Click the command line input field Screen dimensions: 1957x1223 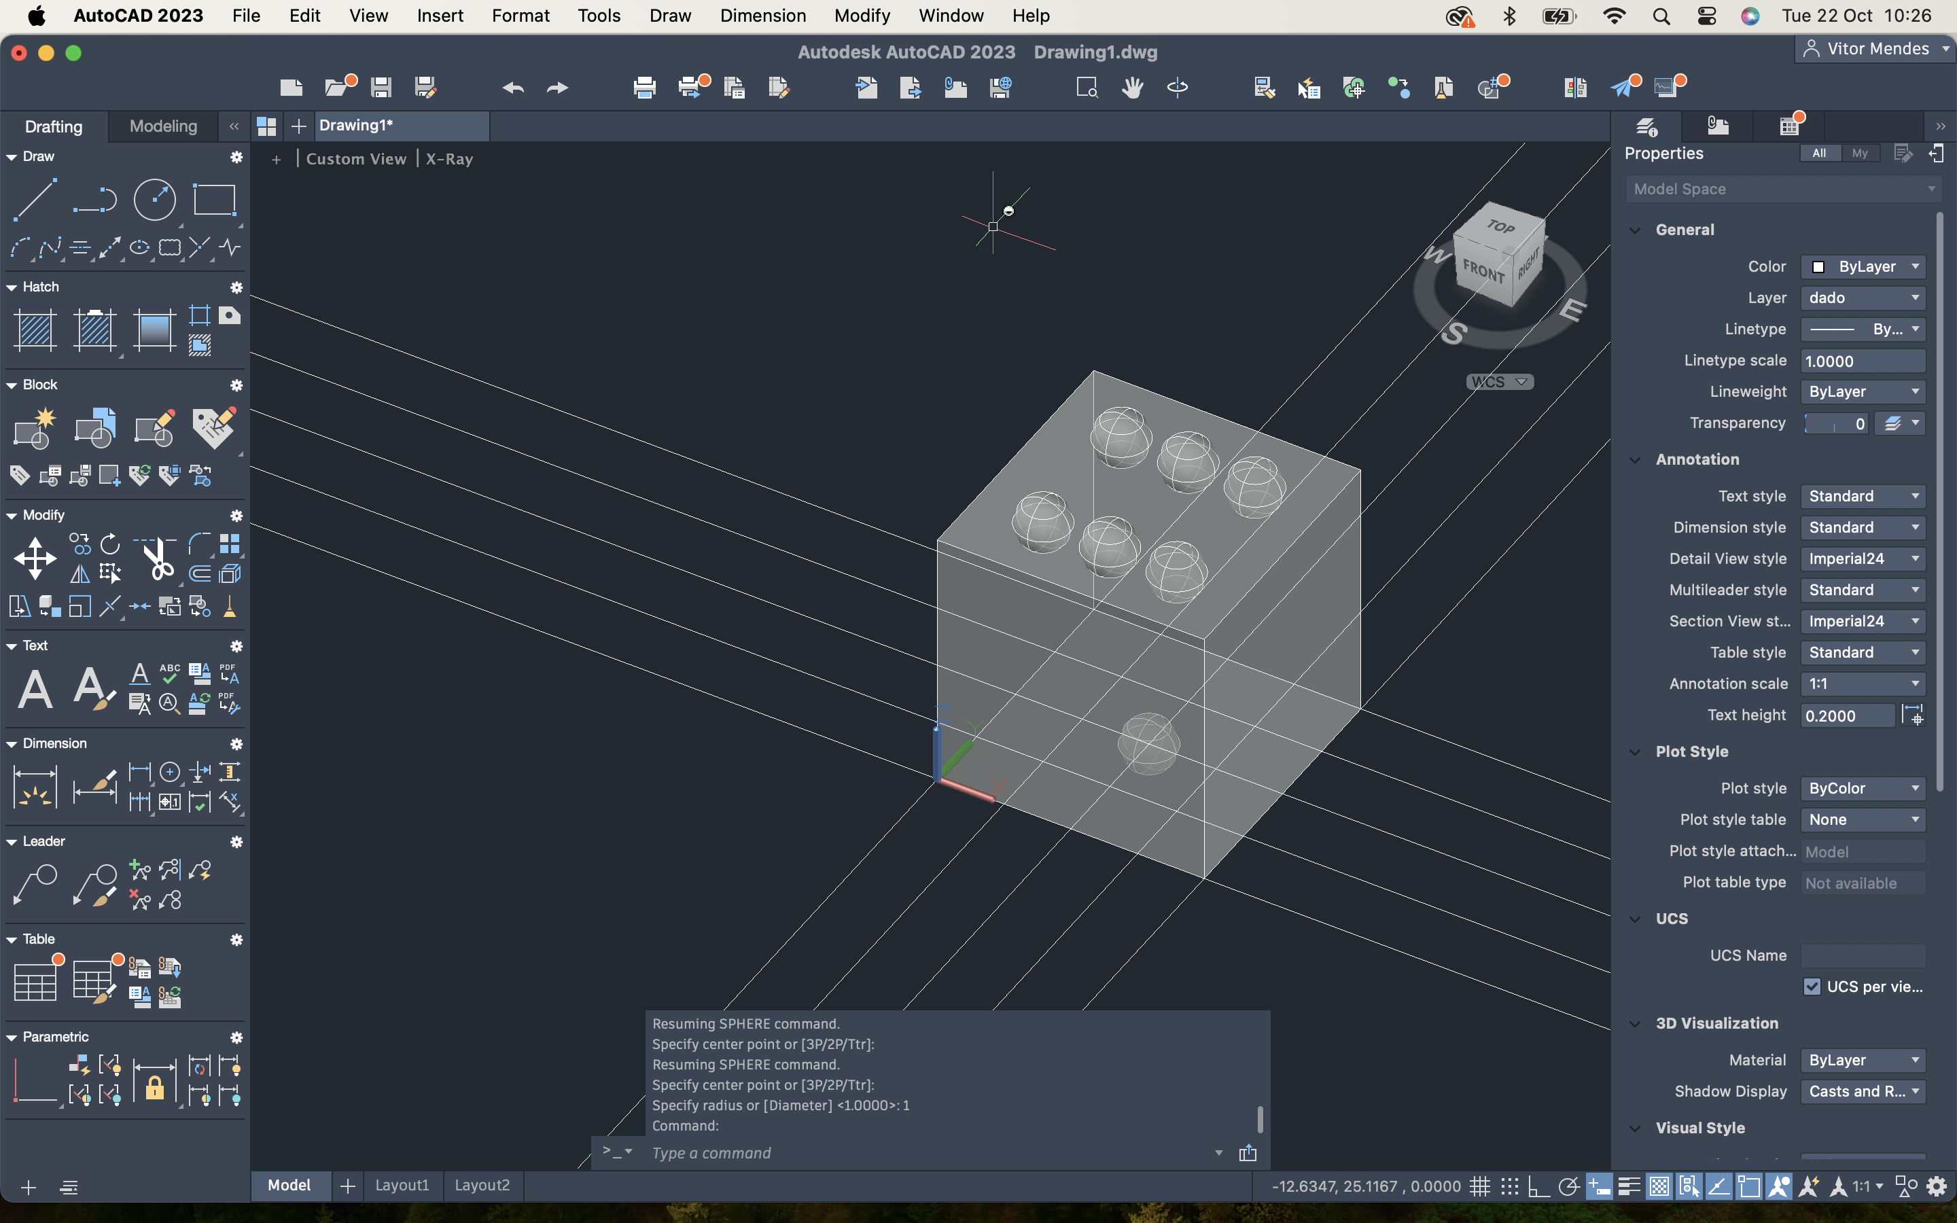click(930, 1152)
